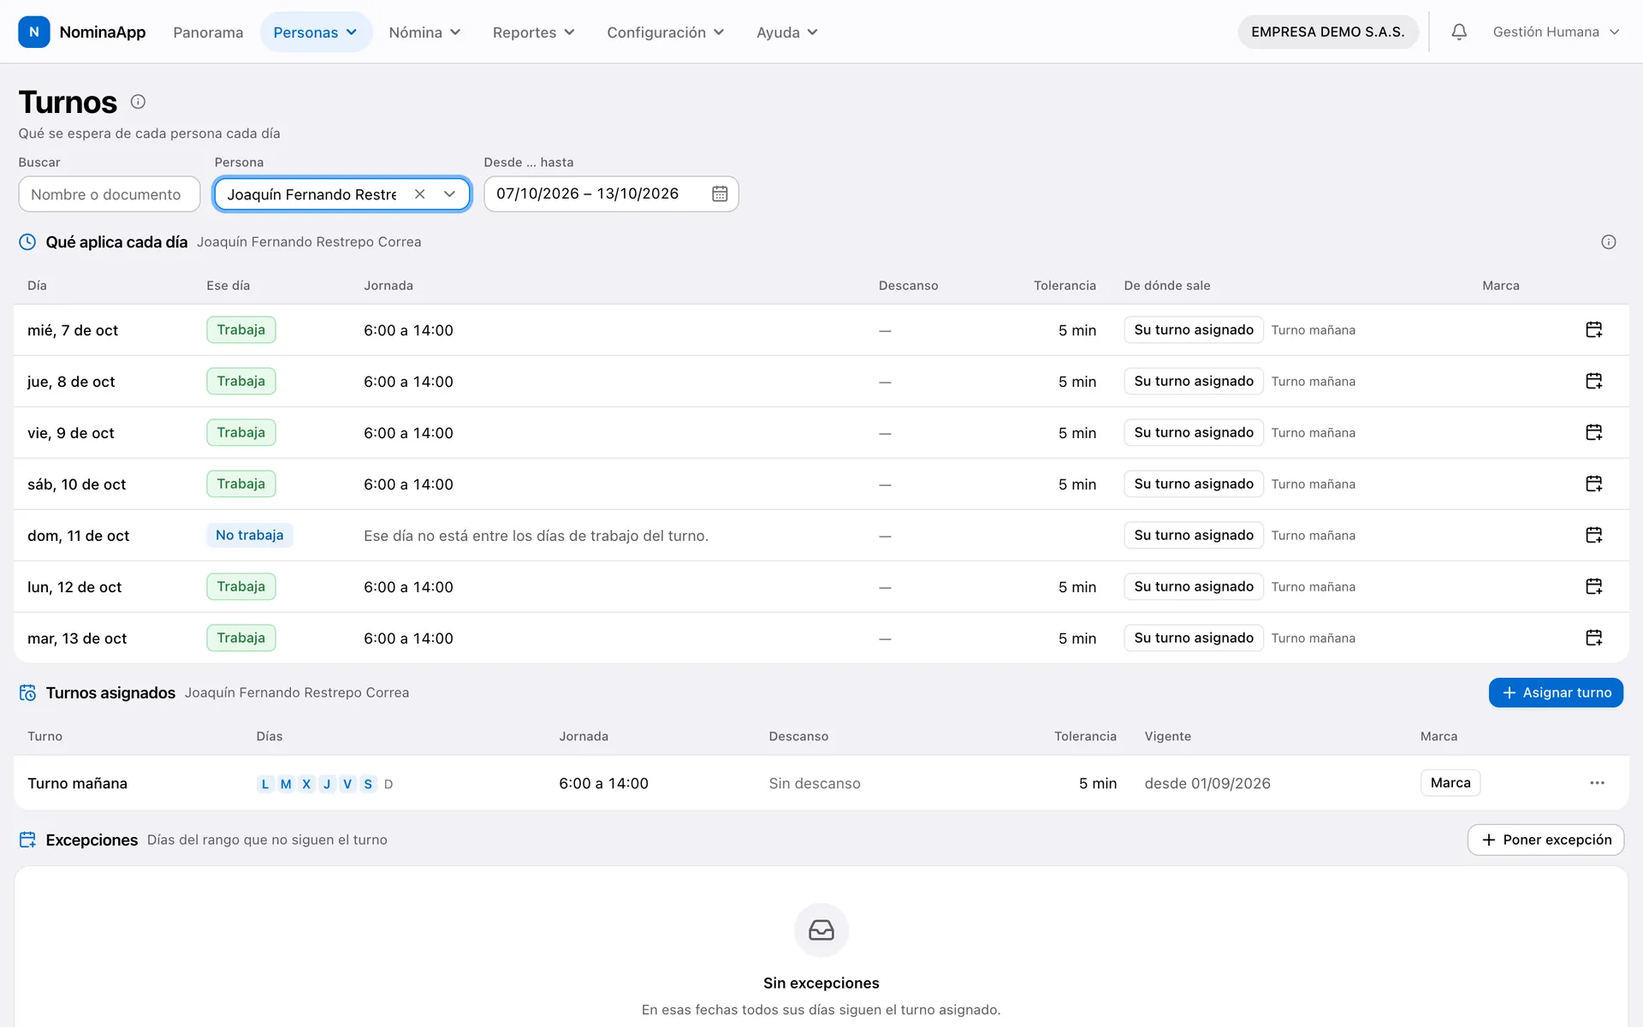Image resolution: width=1643 pixels, height=1027 pixels.
Task: Click the S day chip in Turno mañana
Action: click(368, 783)
